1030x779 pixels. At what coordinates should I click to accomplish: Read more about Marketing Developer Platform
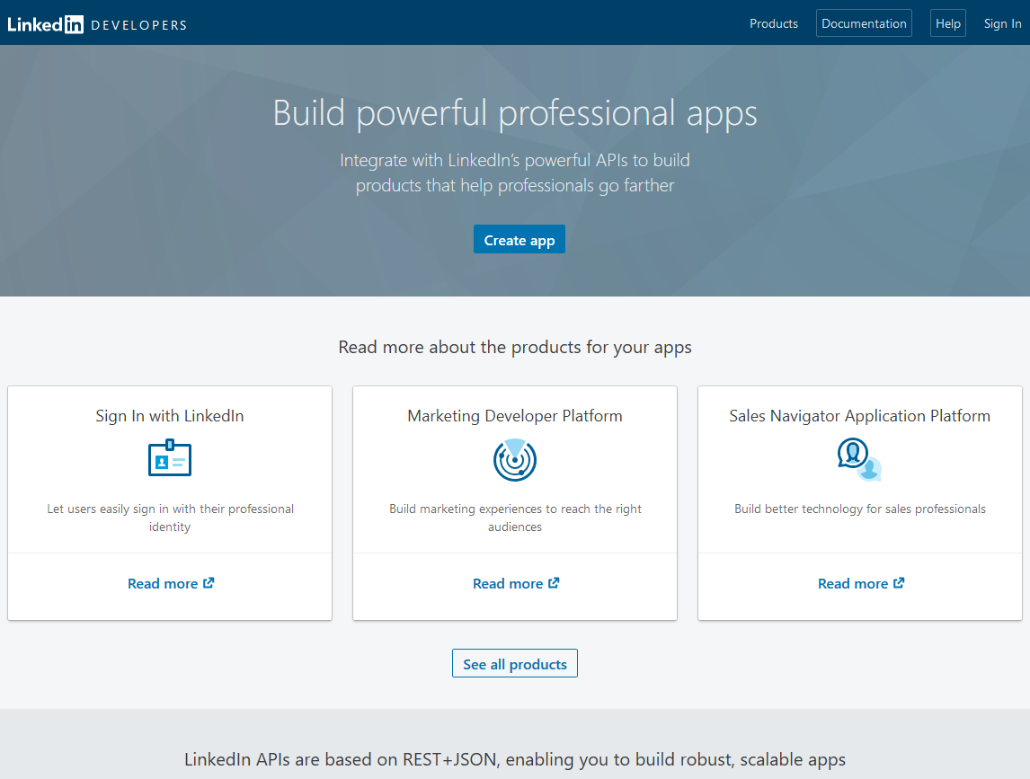click(x=516, y=583)
